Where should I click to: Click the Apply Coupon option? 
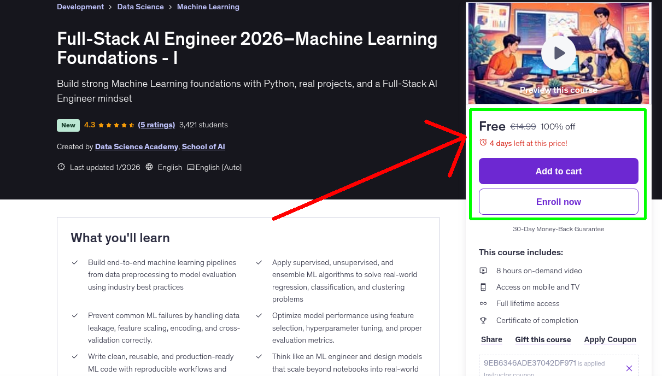click(x=610, y=339)
